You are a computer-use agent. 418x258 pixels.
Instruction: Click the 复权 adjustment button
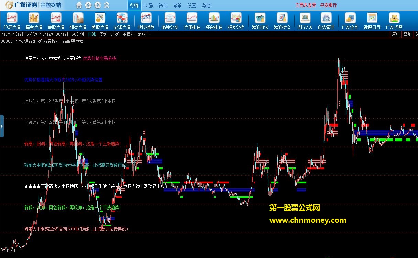396,34
